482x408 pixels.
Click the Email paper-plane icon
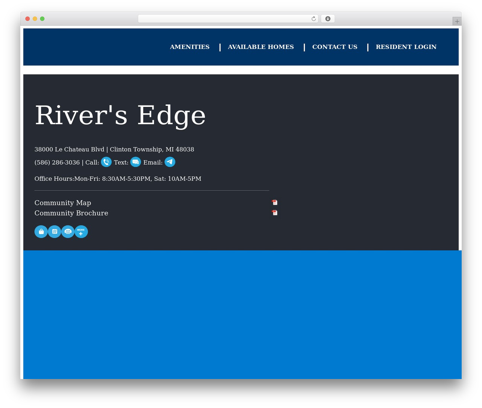click(170, 162)
